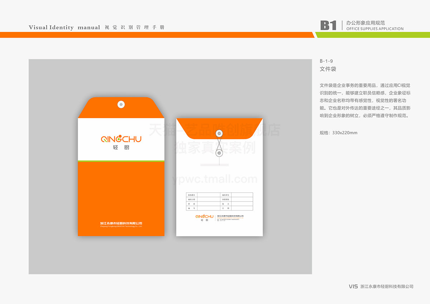Screen dimensions: 430x304
Task: Click the QINGCHU logo on the orange envelope
Action: coord(121,139)
